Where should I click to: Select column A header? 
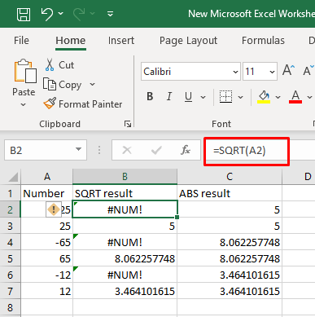pyautogui.click(x=47, y=177)
